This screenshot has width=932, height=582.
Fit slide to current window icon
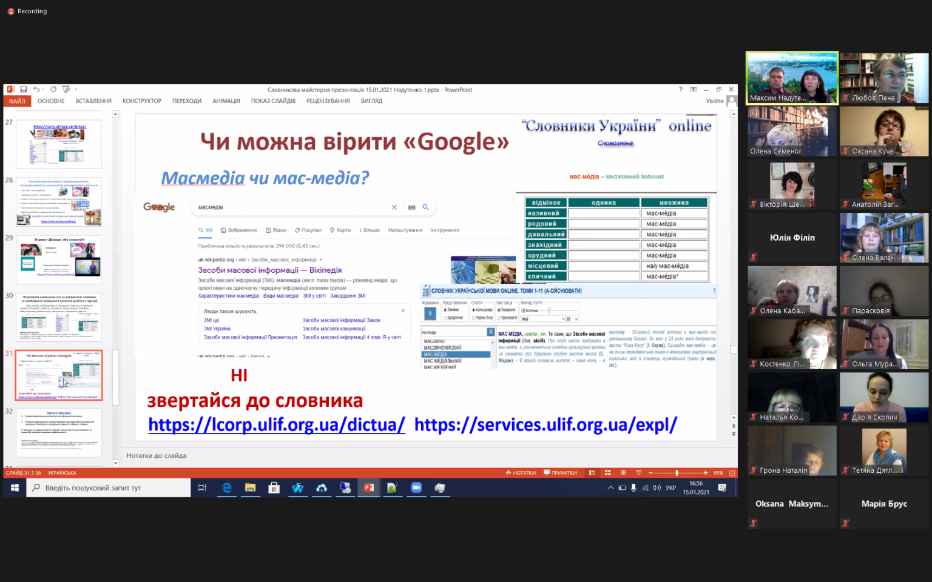(x=732, y=473)
